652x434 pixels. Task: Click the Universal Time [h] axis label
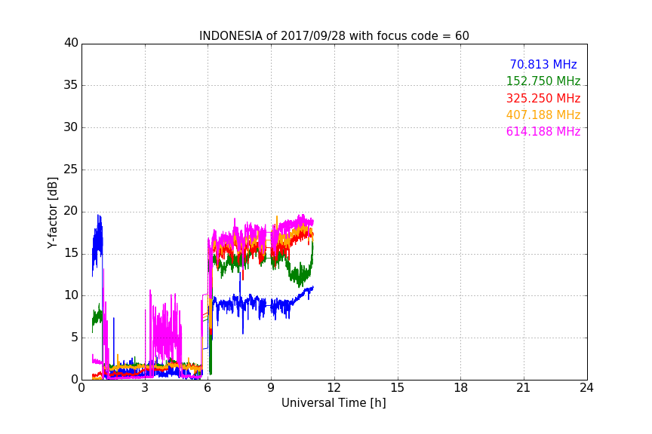[334, 403]
